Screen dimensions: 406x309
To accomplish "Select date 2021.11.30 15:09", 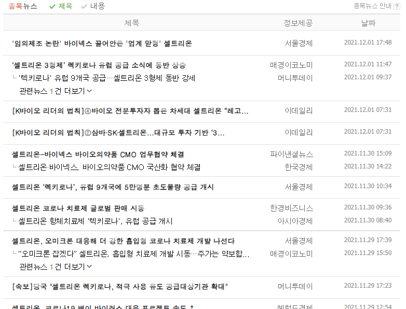I will coord(368,153).
